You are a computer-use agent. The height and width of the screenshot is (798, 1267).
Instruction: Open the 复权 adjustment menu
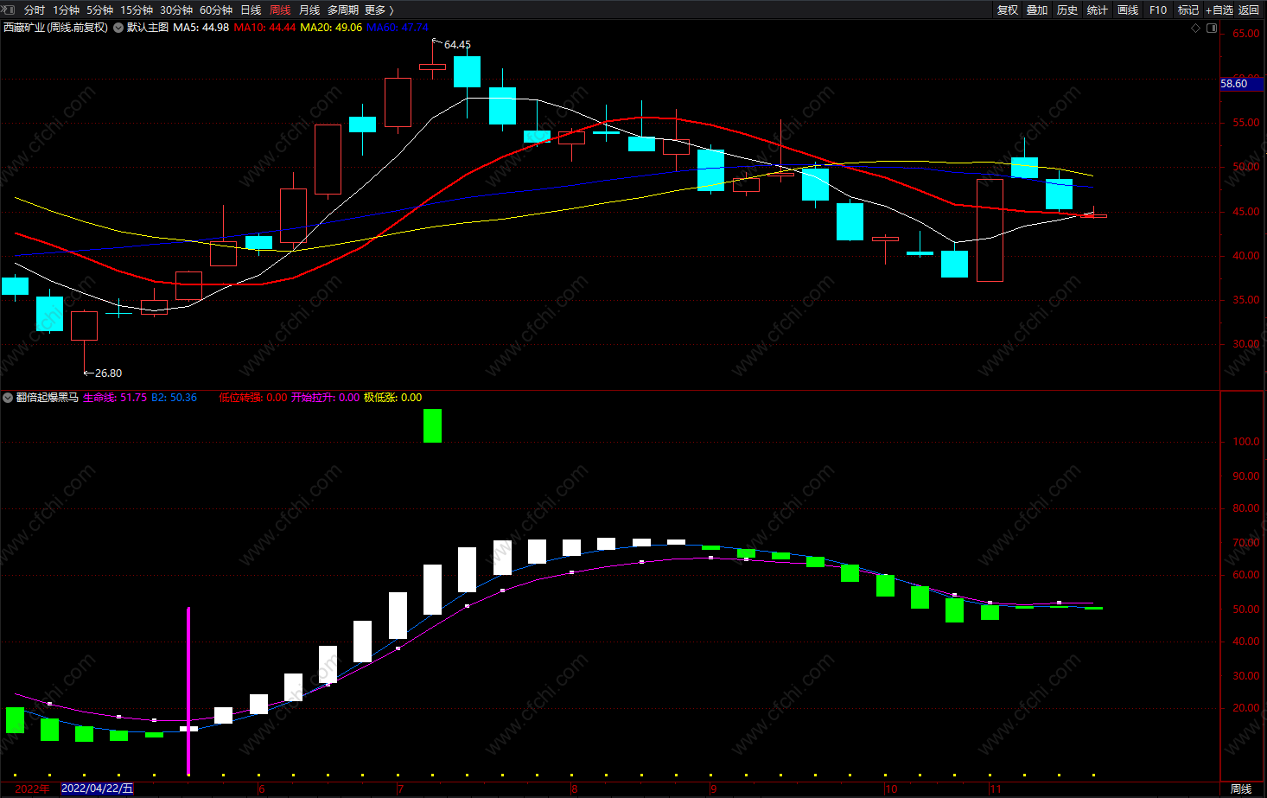coord(1008,10)
